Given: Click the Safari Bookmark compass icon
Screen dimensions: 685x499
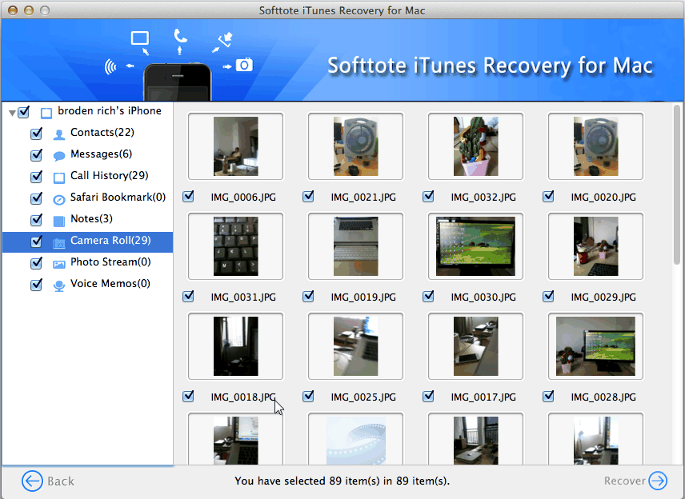Looking at the screenshot, I should 59,198.
